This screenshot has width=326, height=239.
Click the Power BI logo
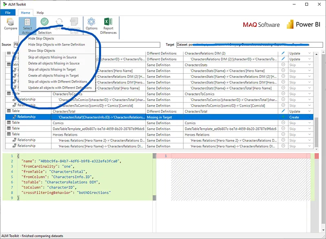tap(303, 24)
